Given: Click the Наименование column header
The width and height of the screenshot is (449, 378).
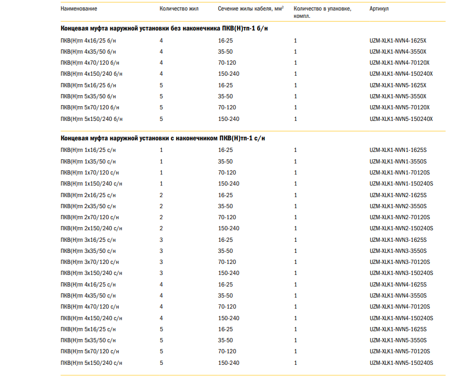Looking at the screenshot, I should [x=79, y=8].
